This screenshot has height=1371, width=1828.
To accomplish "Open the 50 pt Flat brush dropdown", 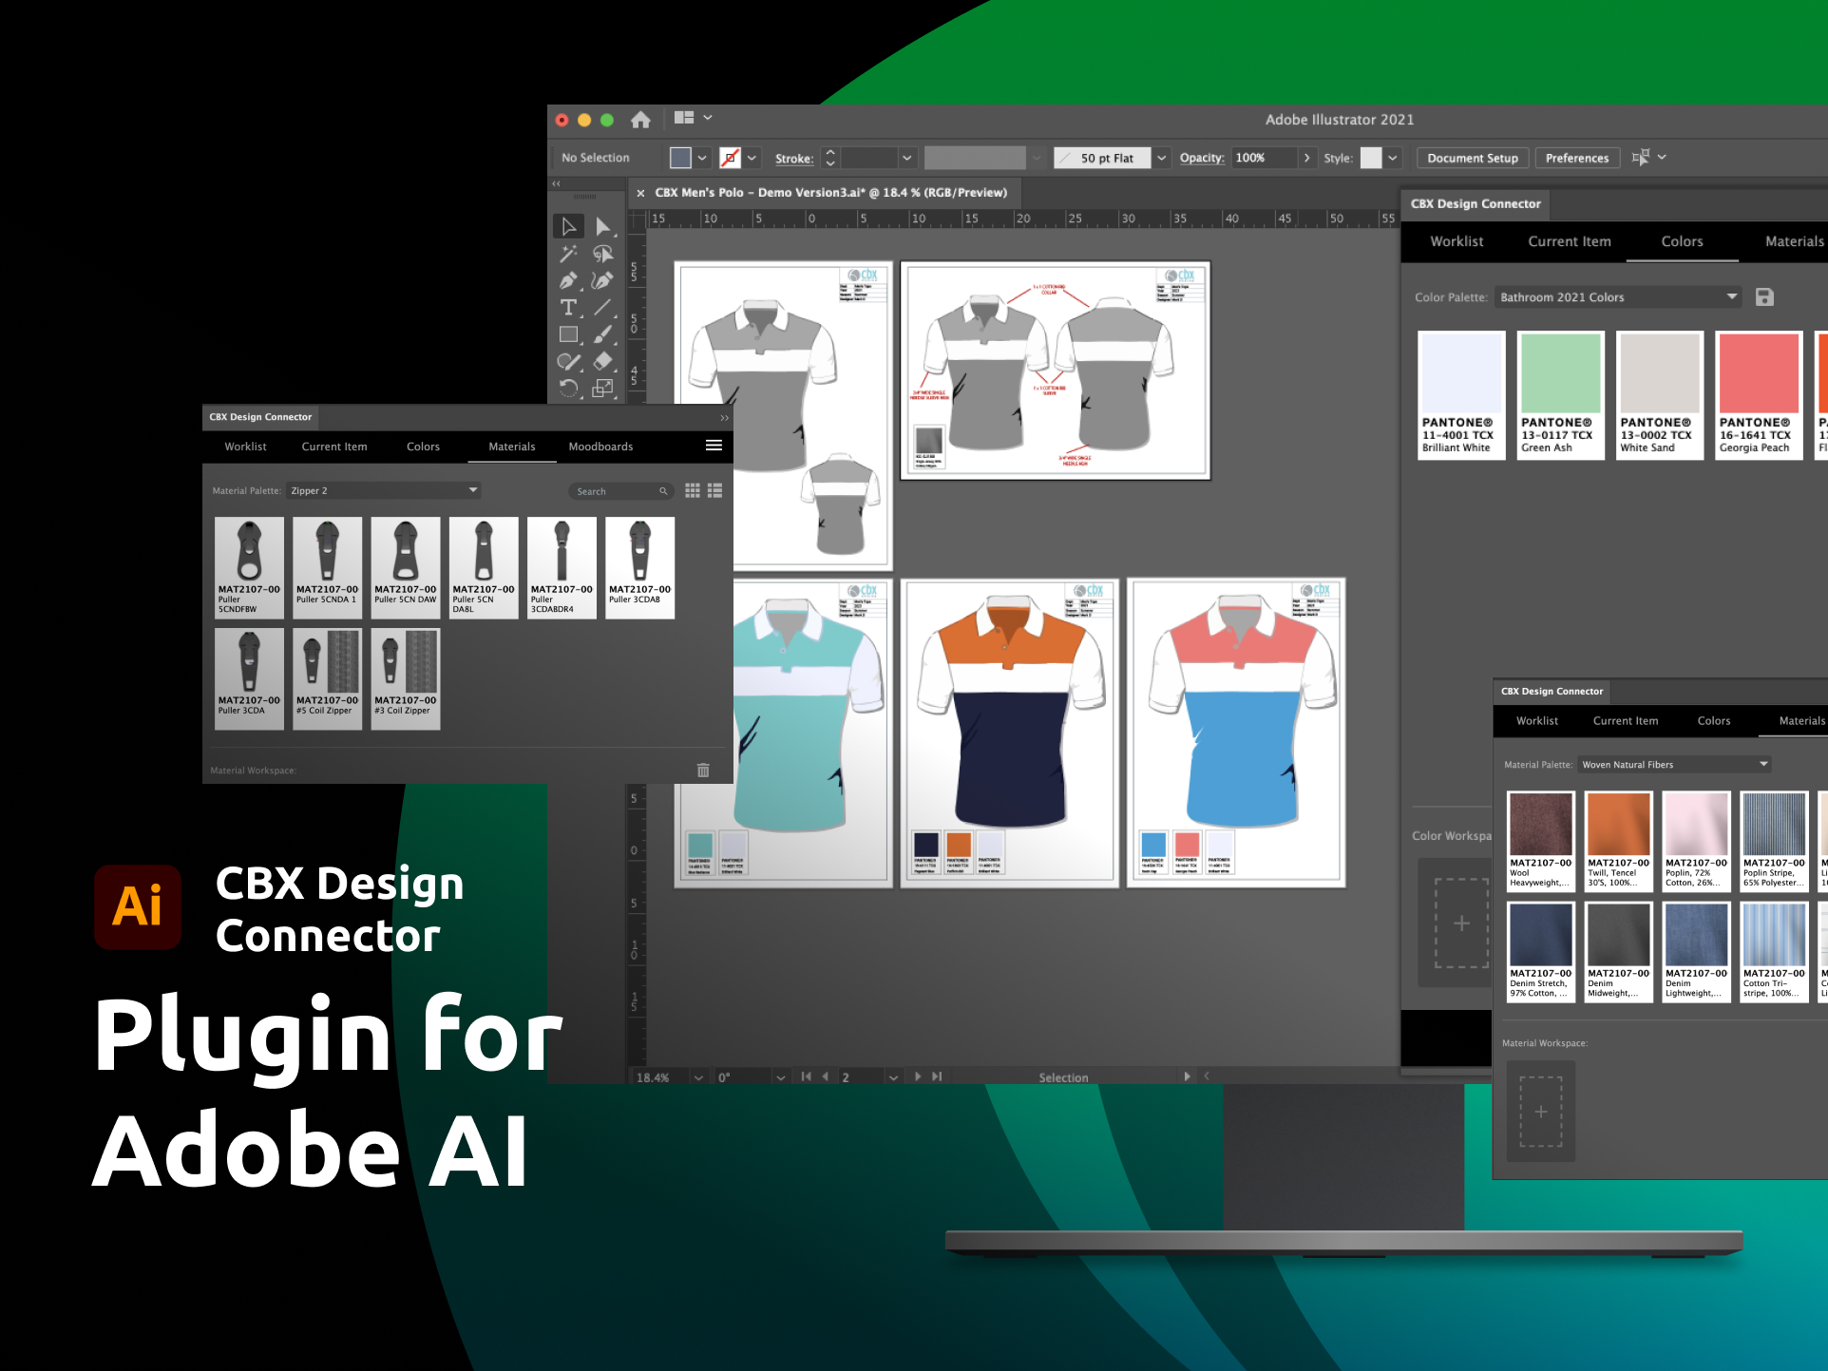I will tap(1161, 158).
